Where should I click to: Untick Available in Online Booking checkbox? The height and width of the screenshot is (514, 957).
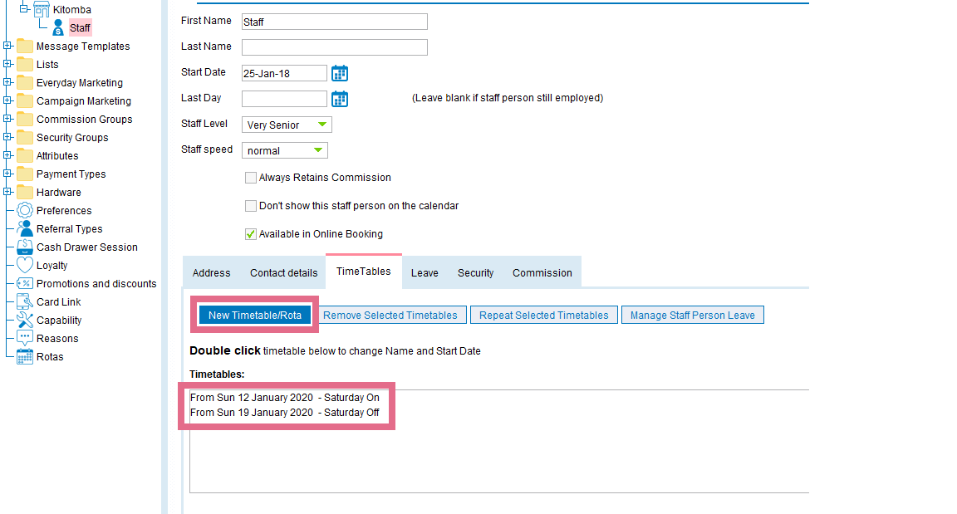250,234
